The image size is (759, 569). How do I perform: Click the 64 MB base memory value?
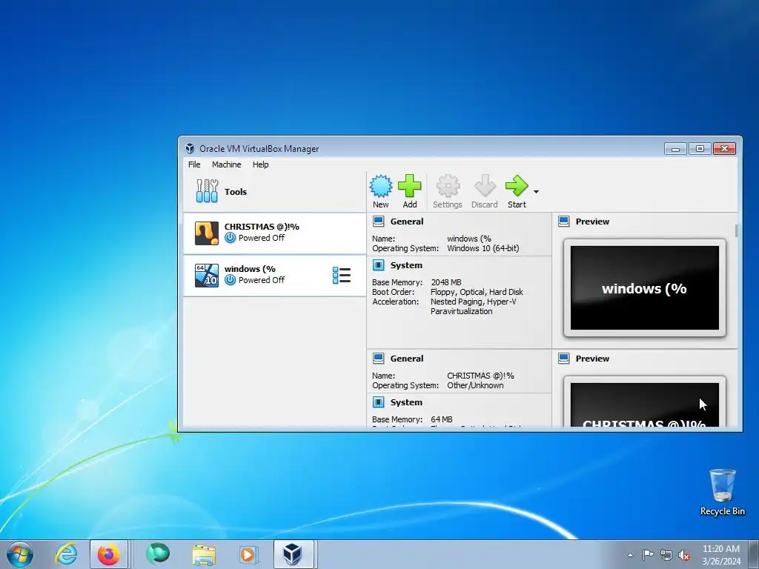[442, 419]
